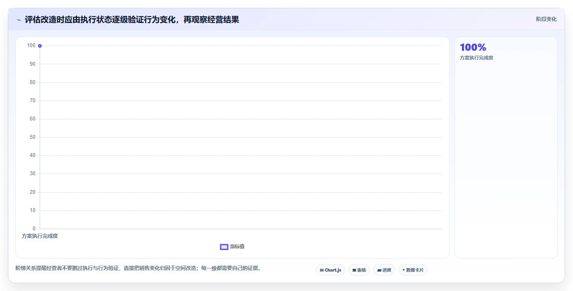
Task: Click the 100% metric value
Action: pyautogui.click(x=473, y=47)
